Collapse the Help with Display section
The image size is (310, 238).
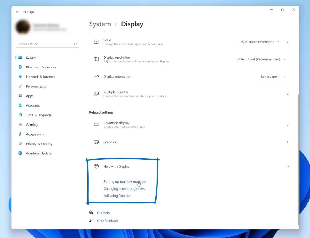click(x=287, y=166)
